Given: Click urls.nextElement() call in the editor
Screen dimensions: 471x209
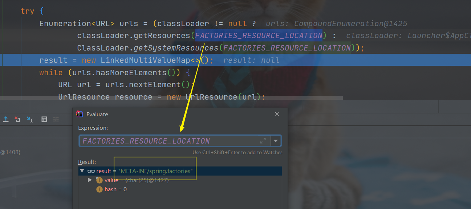Looking at the screenshot, I should (148, 85).
